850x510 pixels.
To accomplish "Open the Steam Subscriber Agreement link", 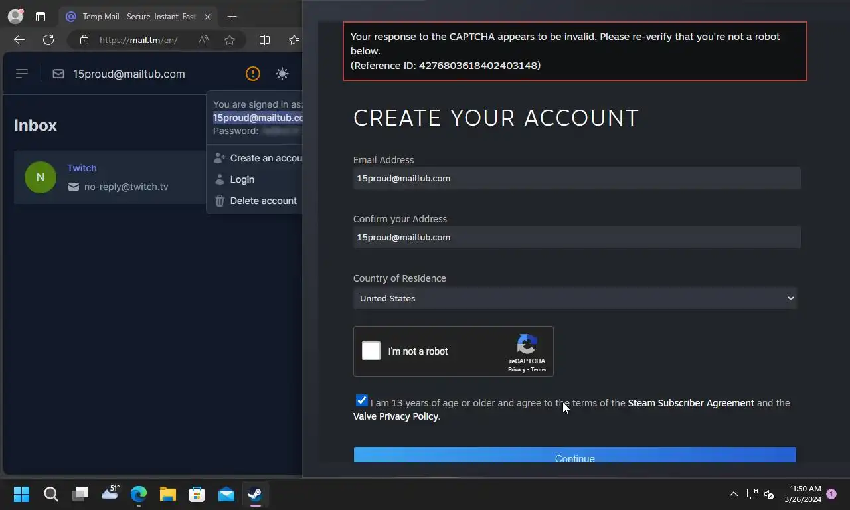I will click(691, 403).
